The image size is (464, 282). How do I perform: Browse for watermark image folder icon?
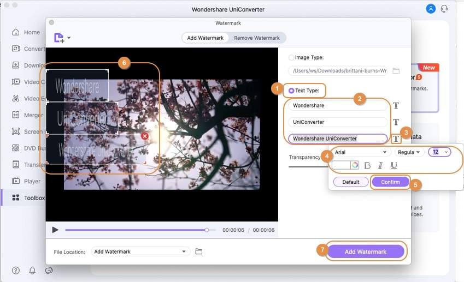[x=396, y=71]
